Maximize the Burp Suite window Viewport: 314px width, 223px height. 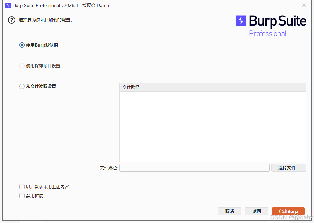[x=290, y=5]
